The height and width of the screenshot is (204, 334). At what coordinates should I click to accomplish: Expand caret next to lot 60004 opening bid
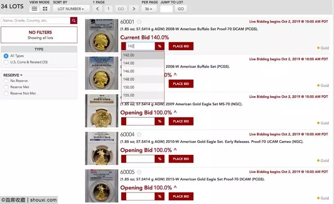click(x=175, y=150)
